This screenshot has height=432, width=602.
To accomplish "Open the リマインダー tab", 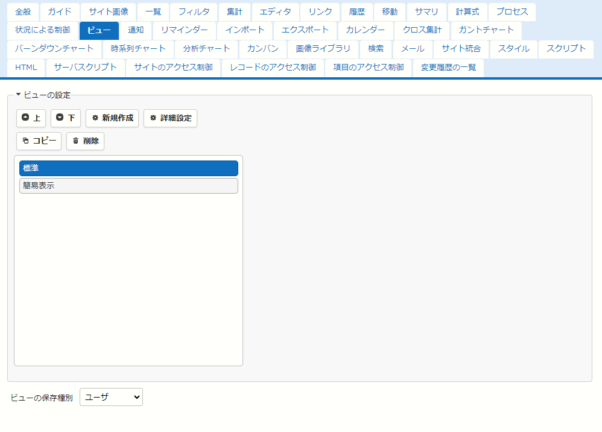I will click(x=185, y=30).
